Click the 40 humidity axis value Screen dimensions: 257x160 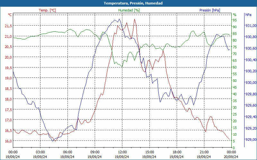(235, 94)
